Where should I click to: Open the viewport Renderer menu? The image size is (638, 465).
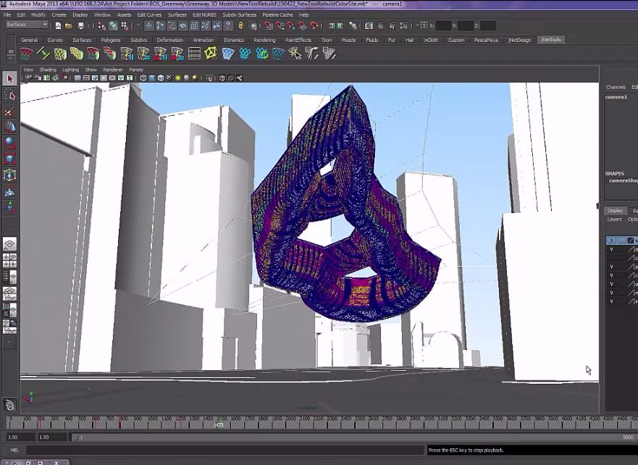click(x=113, y=70)
